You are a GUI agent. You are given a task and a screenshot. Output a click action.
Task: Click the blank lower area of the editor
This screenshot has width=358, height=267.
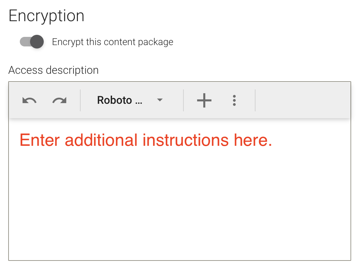pos(180,206)
